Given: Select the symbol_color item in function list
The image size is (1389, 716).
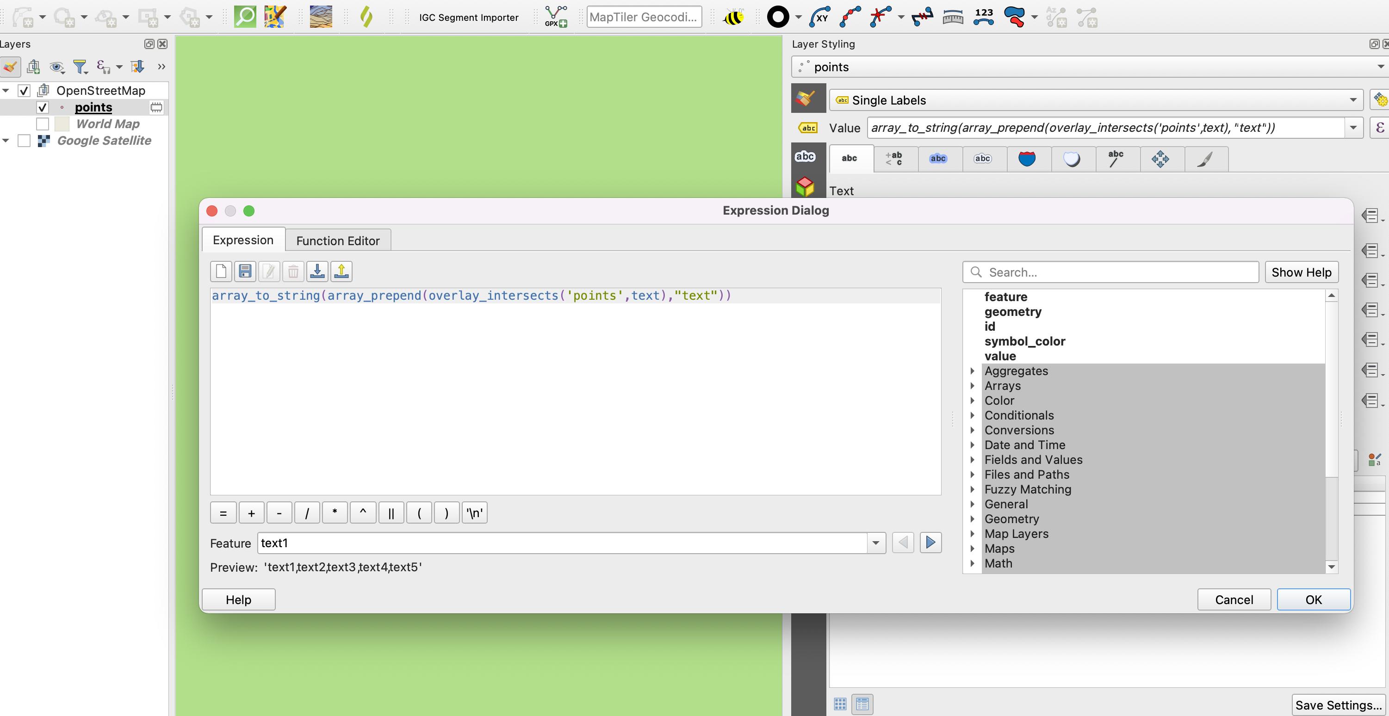Looking at the screenshot, I should [x=1024, y=341].
